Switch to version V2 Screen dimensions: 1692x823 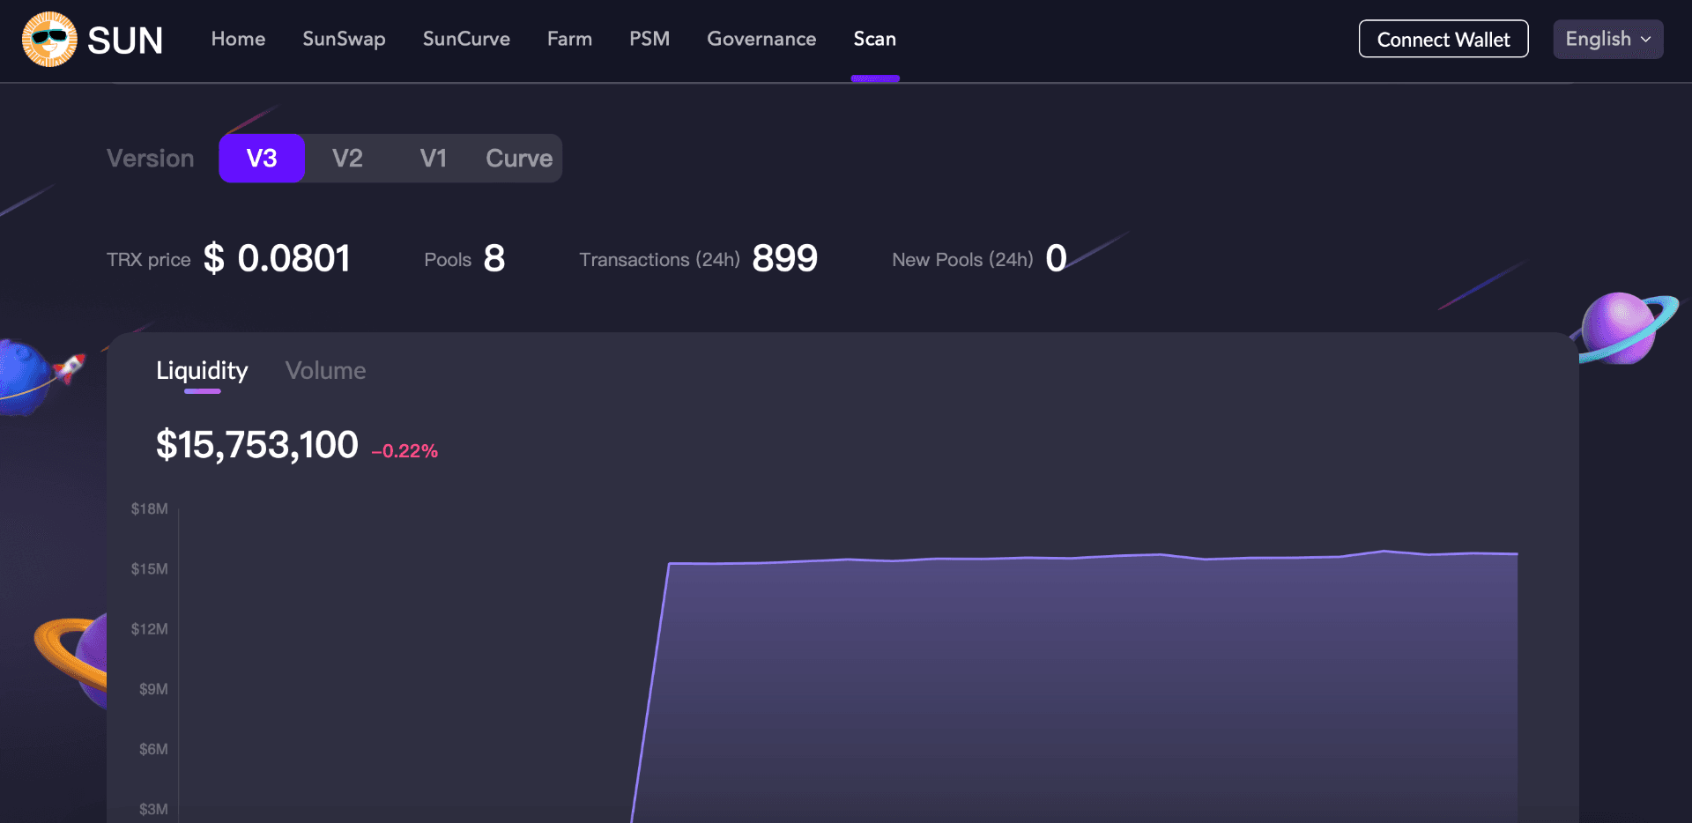point(347,159)
